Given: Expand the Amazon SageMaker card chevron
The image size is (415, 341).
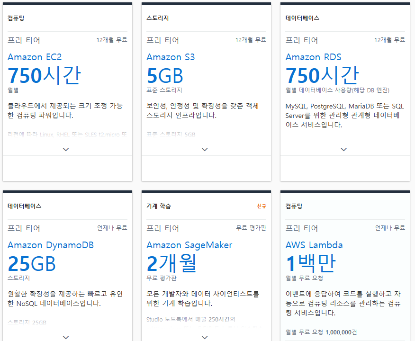Looking at the screenshot, I should pyautogui.click(x=205, y=337).
